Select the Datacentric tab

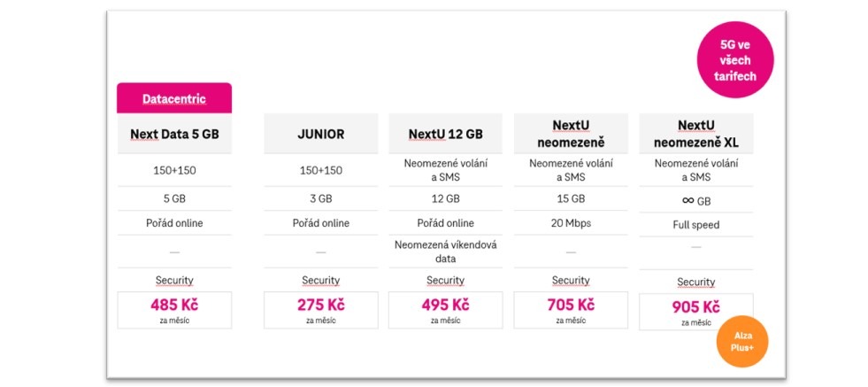coord(173,98)
